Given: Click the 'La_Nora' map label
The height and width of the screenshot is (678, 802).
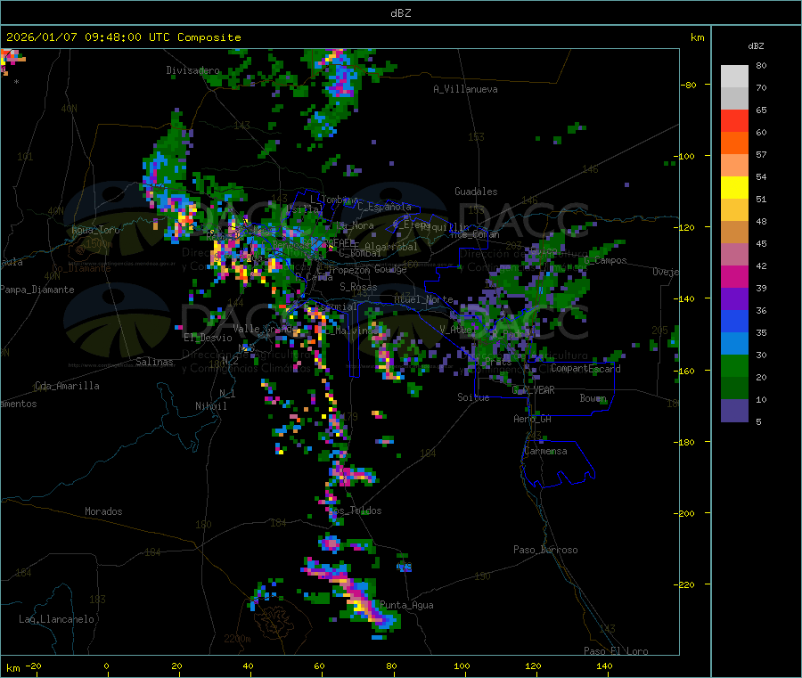Looking at the screenshot, I should (356, 225).
